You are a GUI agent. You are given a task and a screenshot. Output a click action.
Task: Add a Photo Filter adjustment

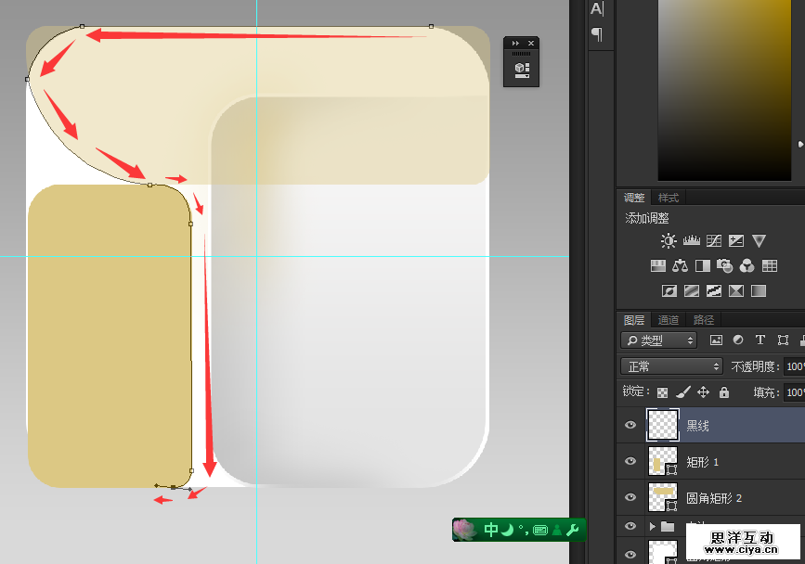[x=725, y=266]
